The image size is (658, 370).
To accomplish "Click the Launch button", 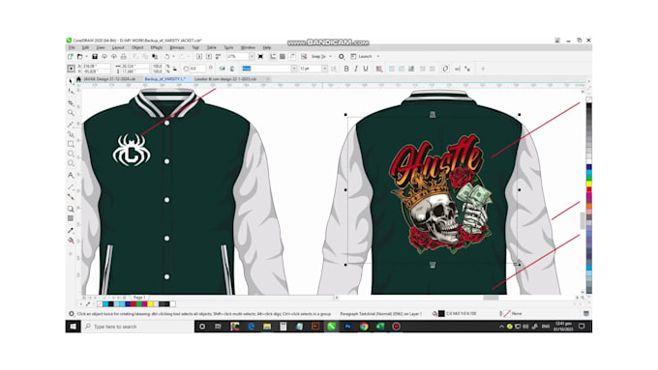I will pyautogui.click(x=362, y=56).
